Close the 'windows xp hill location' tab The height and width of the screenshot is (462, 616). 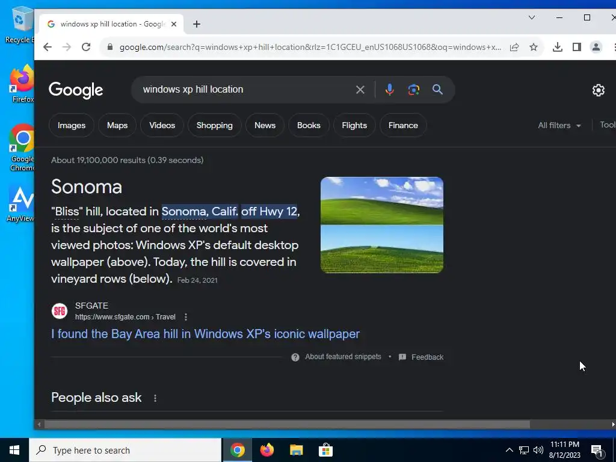pos(174,24)
